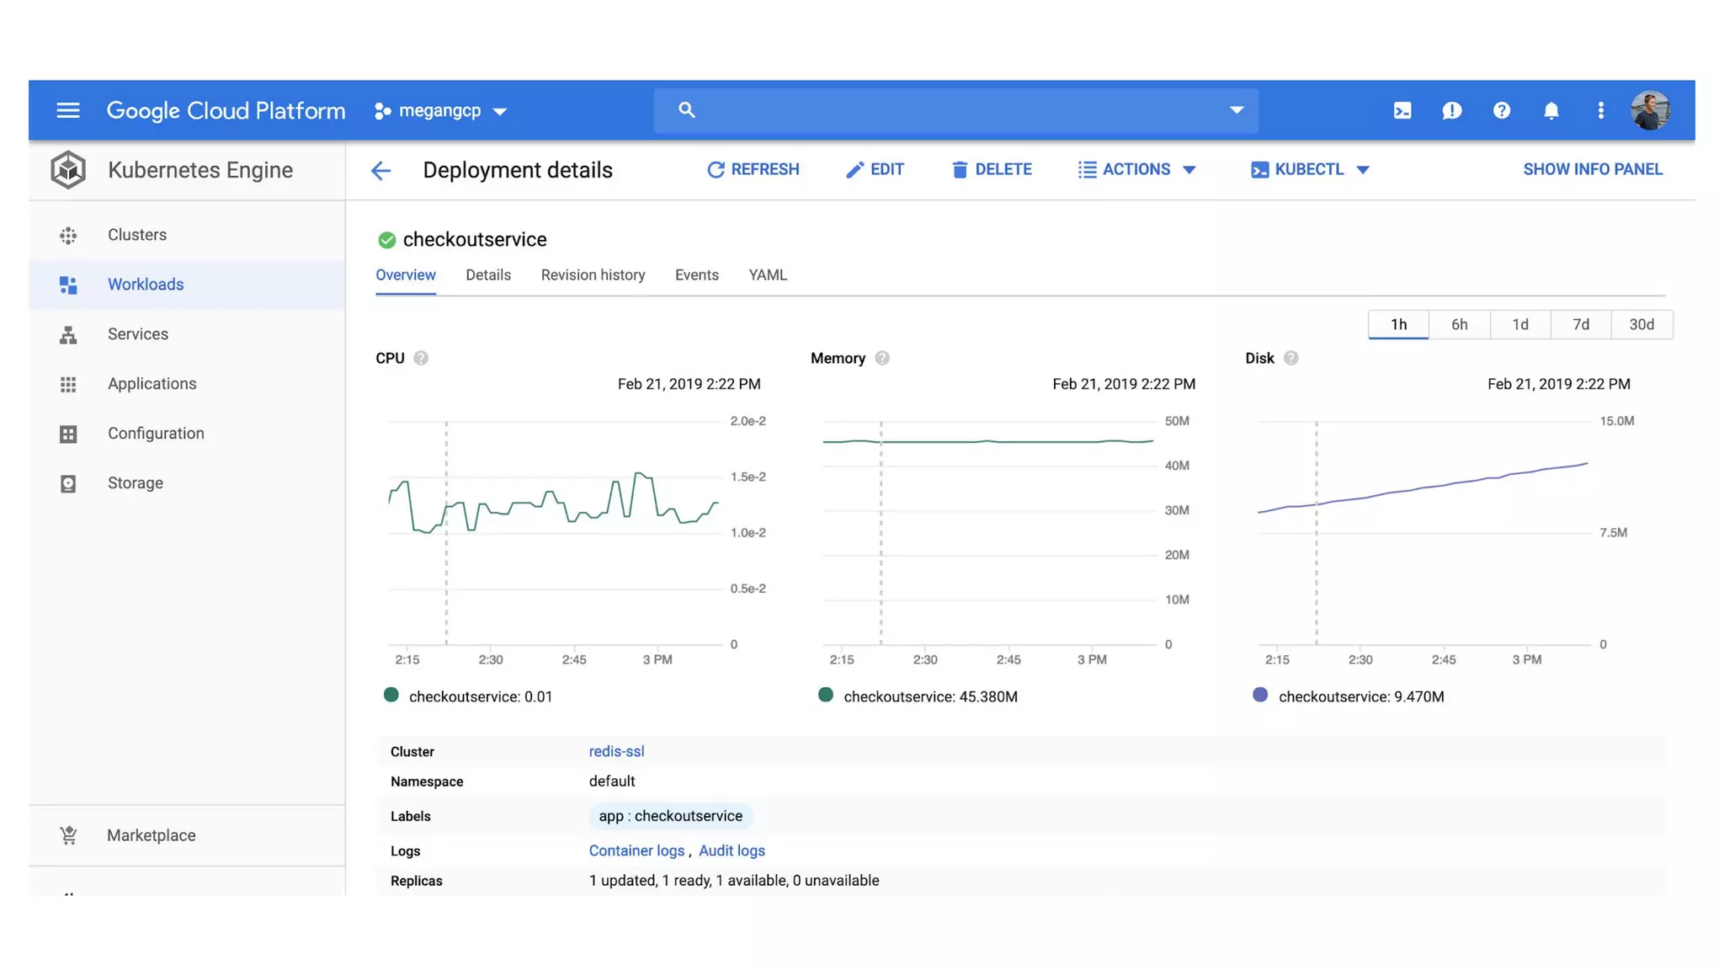Open Cloud Shell terminal icon
This screenshot has width=1724, height=970.
[x=1402, y=110]
